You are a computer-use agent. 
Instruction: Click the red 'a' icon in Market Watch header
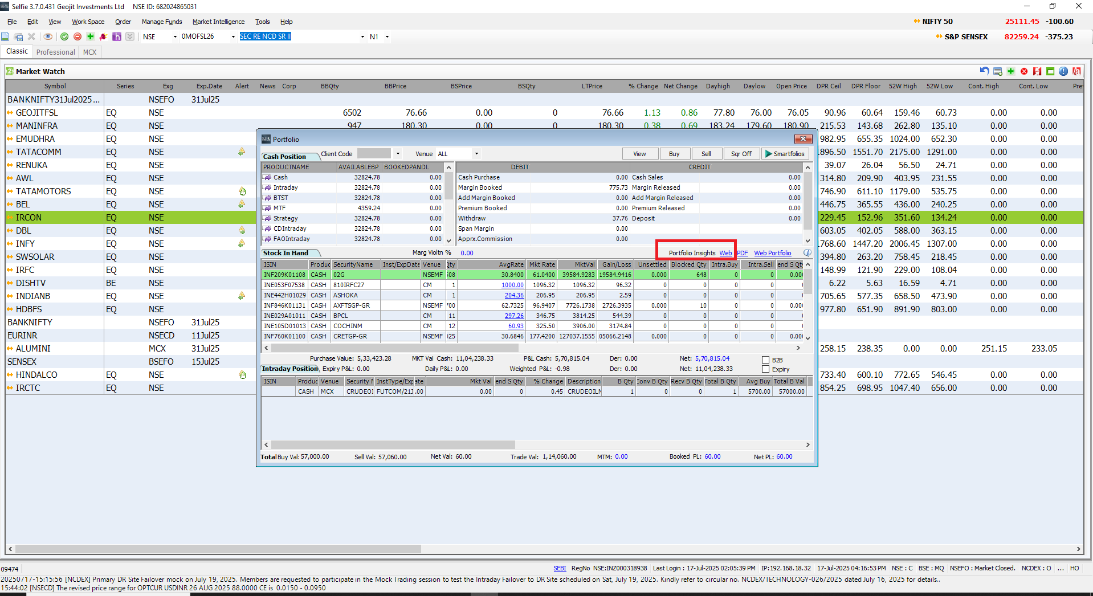click(x=1076, y=71)
